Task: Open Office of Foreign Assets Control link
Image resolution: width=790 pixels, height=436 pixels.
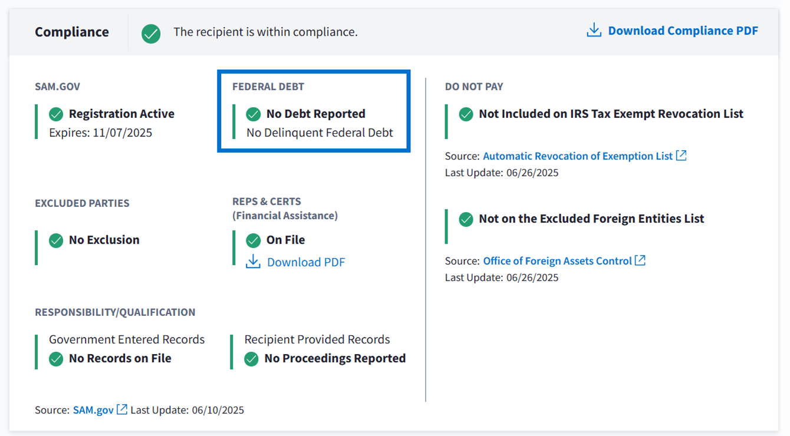Action: [557, 261]
